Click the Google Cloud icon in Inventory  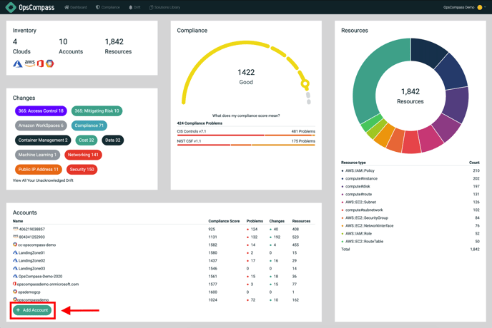pos(50,63)
